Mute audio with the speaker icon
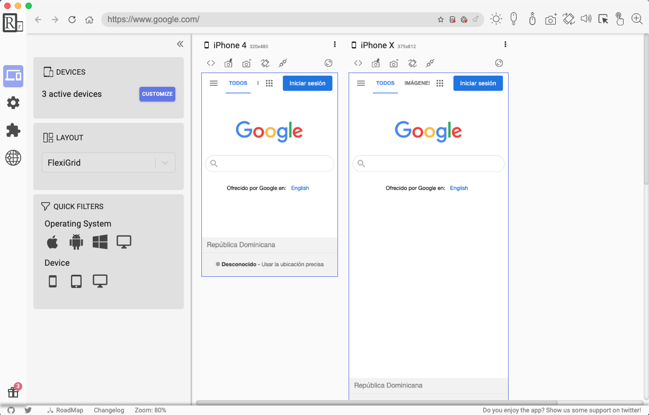This screenshot has height=415, width=649. coord(585,19)
